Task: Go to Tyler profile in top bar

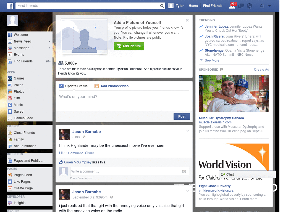Action: pos(176,6)
